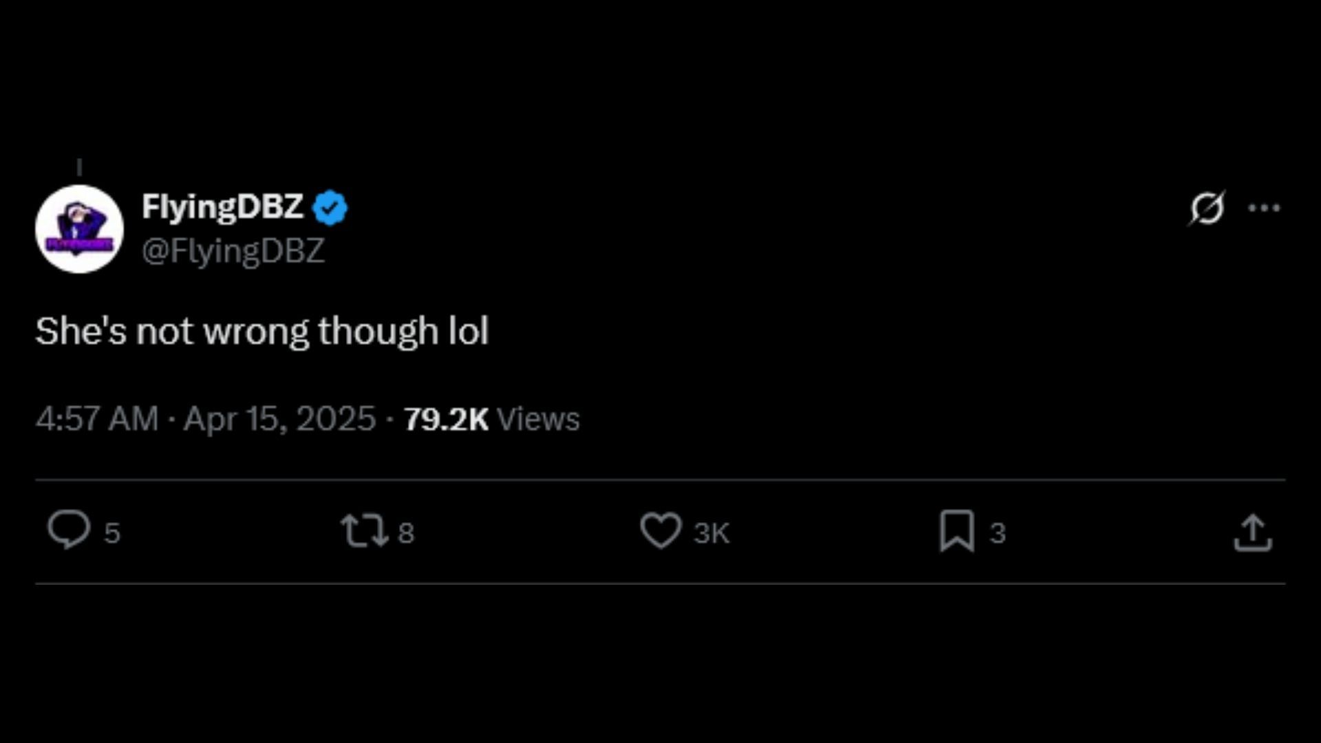
Task: Click the Apr 15, 2025 date
Action: point(279,419)
